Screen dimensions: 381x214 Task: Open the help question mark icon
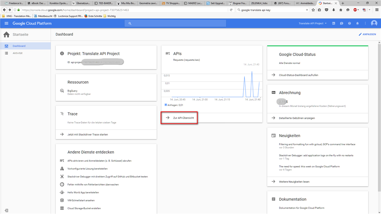tap(349, 24)
